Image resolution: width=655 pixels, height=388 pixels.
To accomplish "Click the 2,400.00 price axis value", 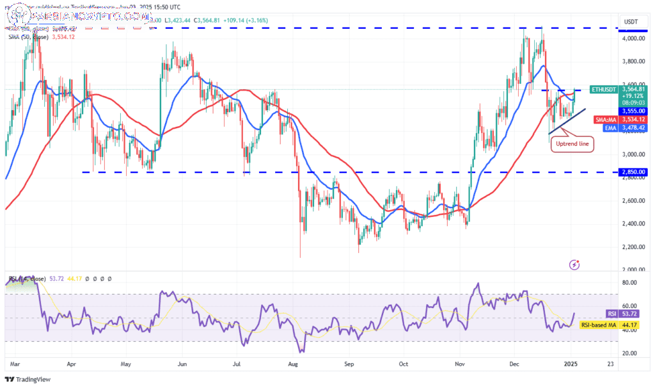I will tap(634, 223).
